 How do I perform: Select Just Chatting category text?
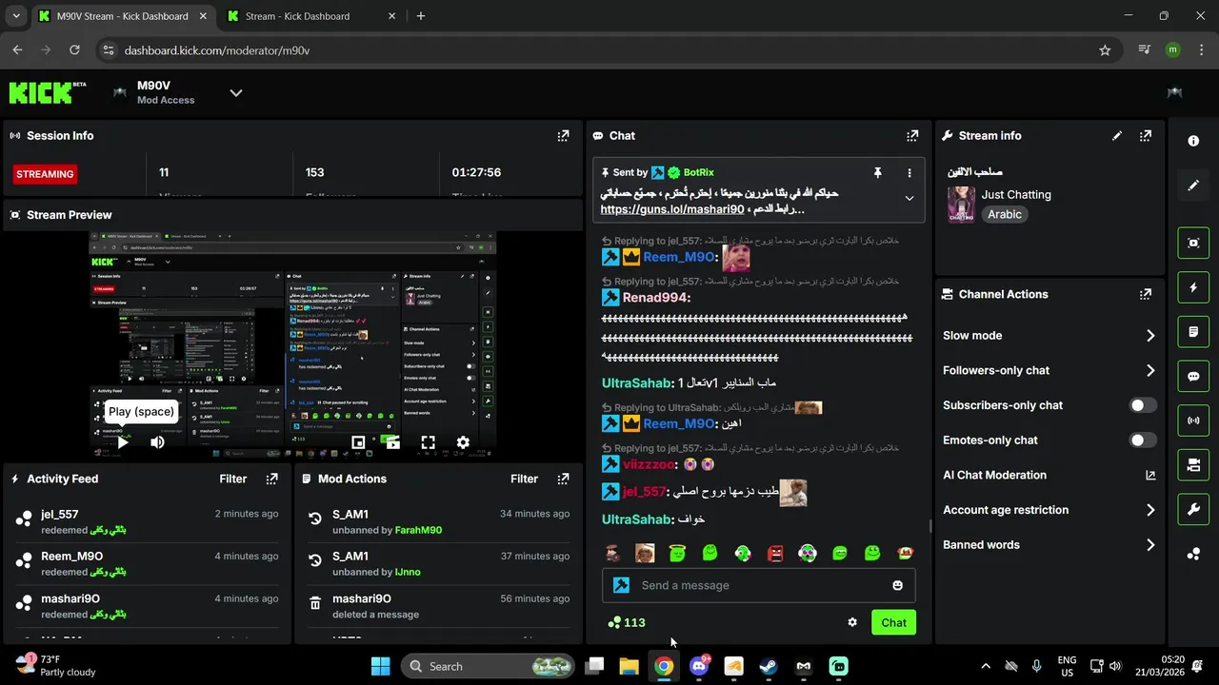1016,195
